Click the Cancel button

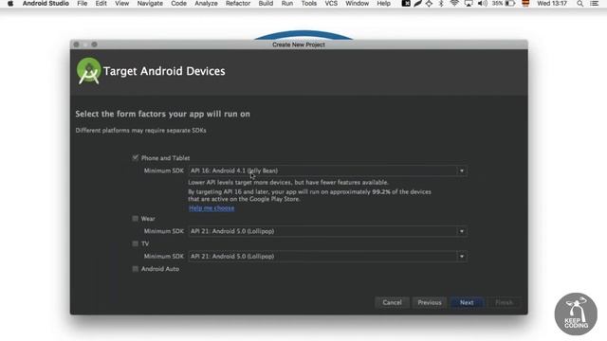coord(392,302)
